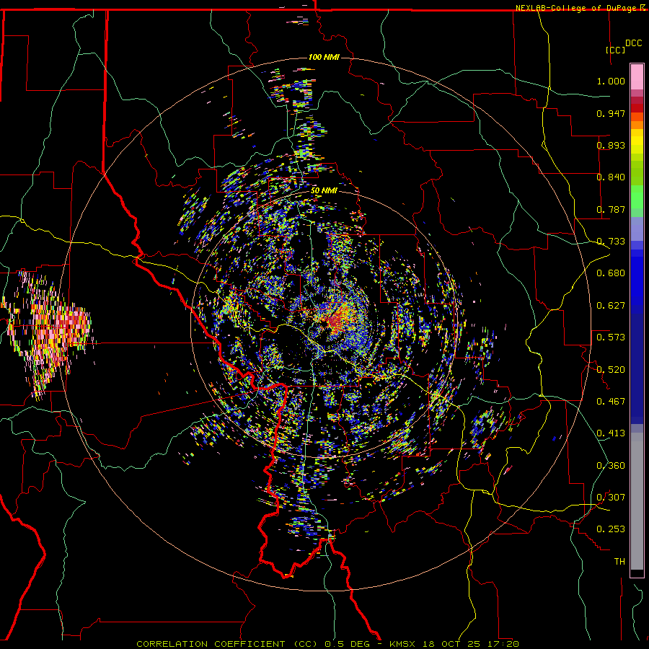Click the 0.253 scale value
This screenshot has width=649, height=649.
pos(611,529)
